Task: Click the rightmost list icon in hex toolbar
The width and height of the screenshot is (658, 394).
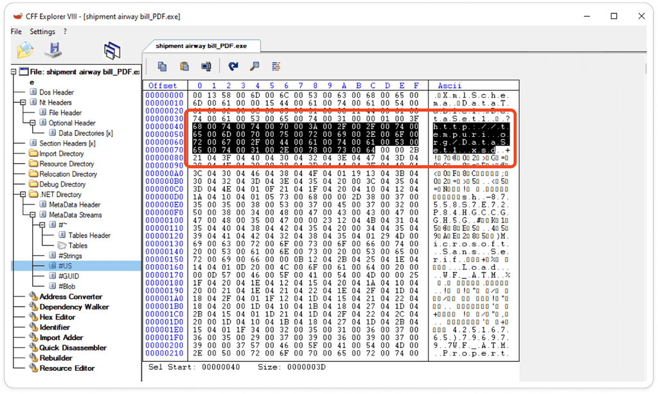Action: tap(276, 66)
